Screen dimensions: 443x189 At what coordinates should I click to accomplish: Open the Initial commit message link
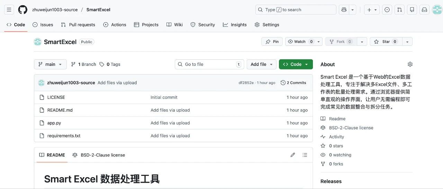164,97
